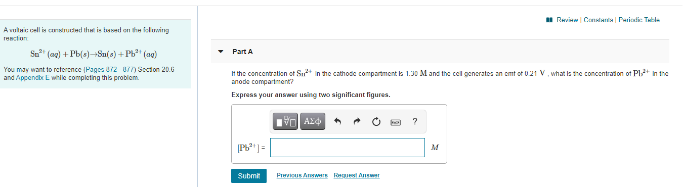Screen dimensions: 684x187
Task: Open the Constants link
Action: click(598, 20)
